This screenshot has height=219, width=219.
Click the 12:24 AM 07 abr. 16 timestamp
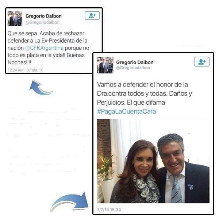26,70
